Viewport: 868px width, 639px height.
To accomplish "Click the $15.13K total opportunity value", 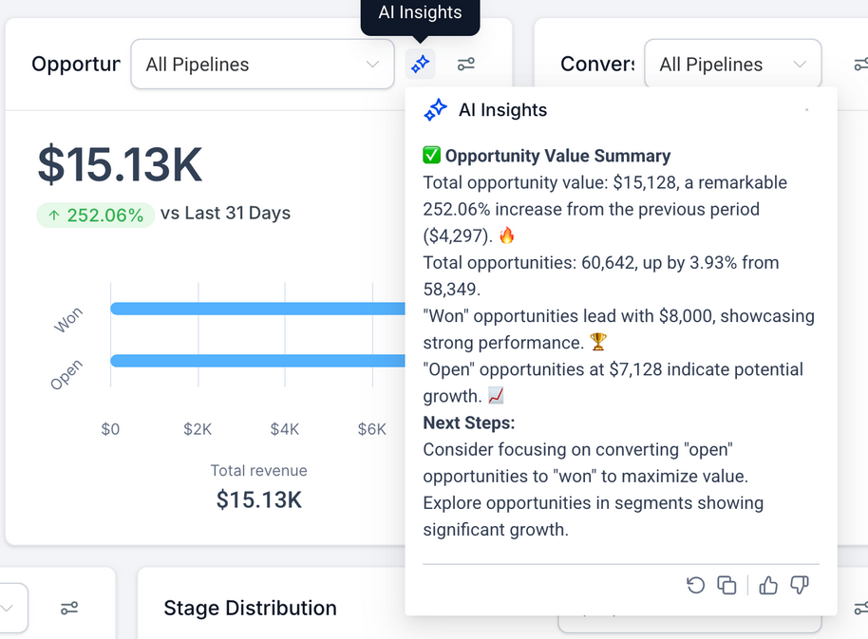I will [x=120, y=164].
